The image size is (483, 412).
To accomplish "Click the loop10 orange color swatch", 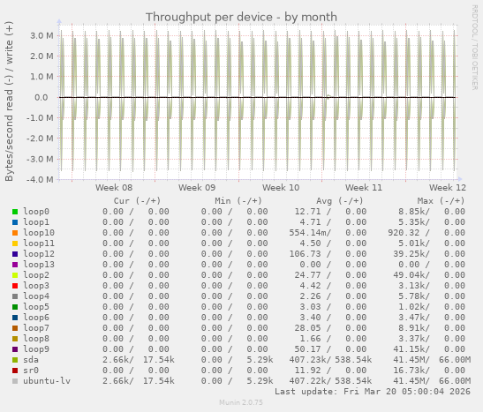I will (x=15, y=233).
